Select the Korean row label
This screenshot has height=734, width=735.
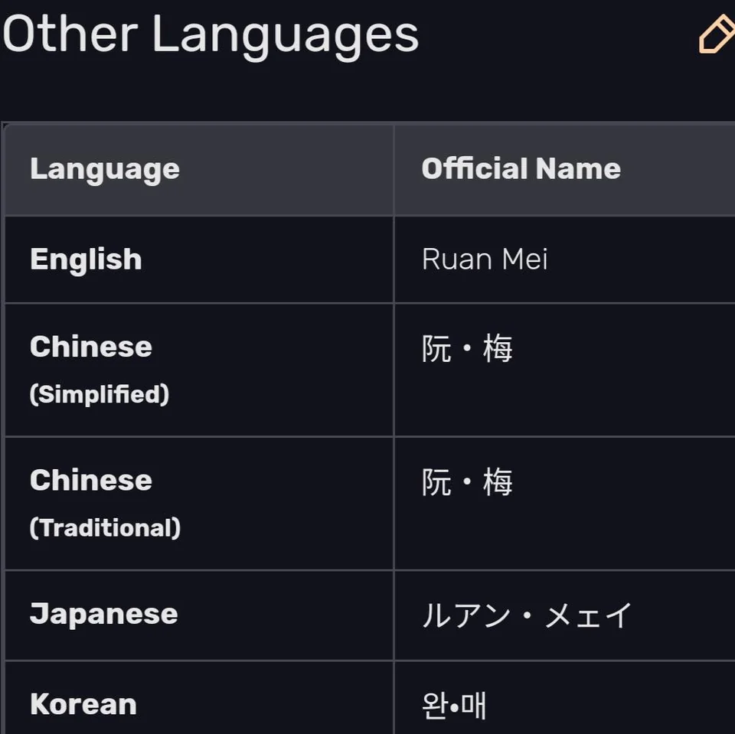83,704
